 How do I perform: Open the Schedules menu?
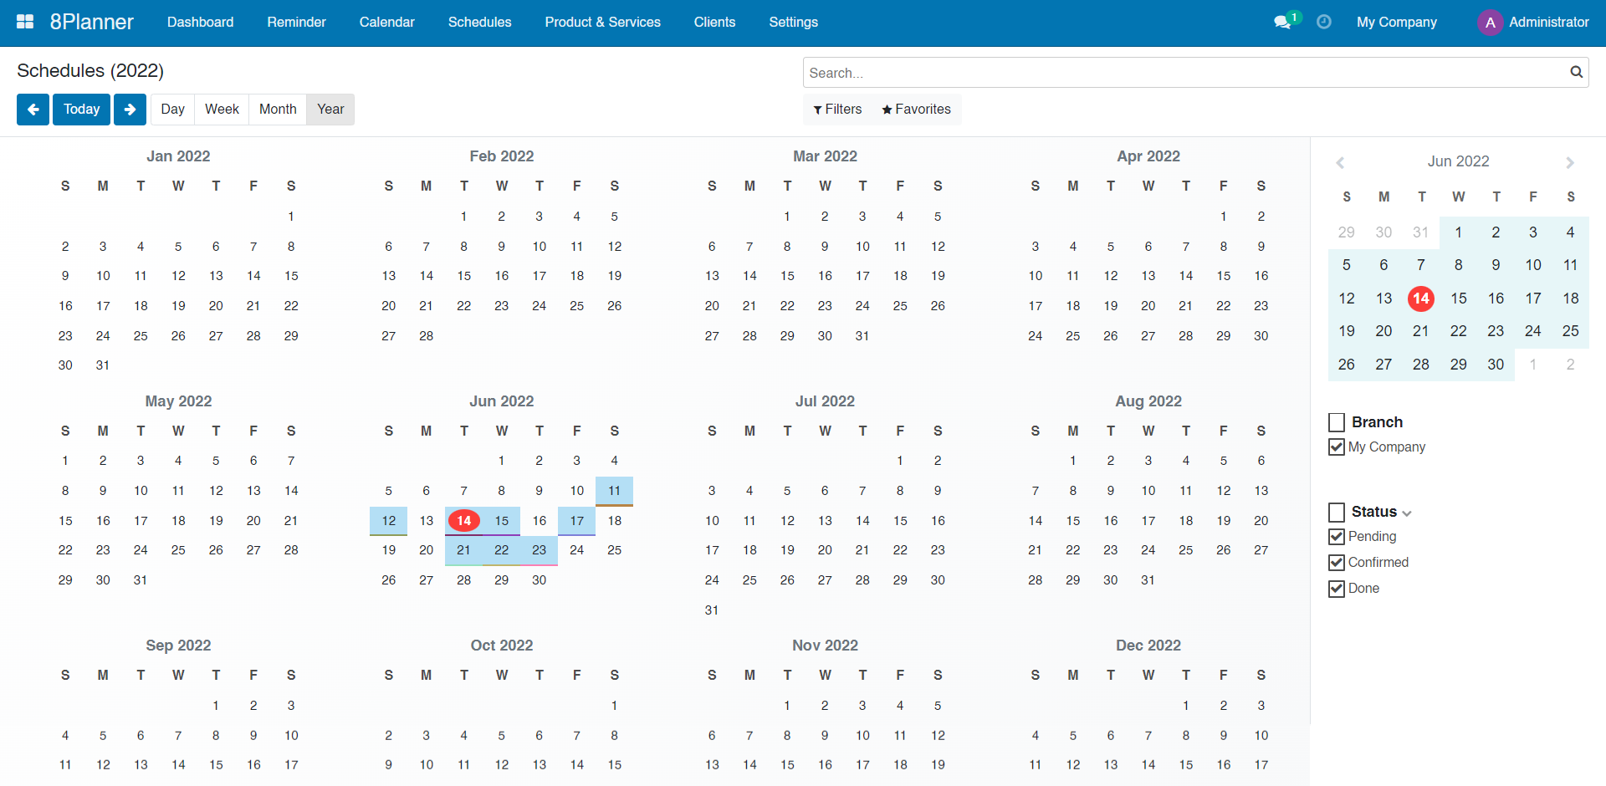(x=480, y=23)
